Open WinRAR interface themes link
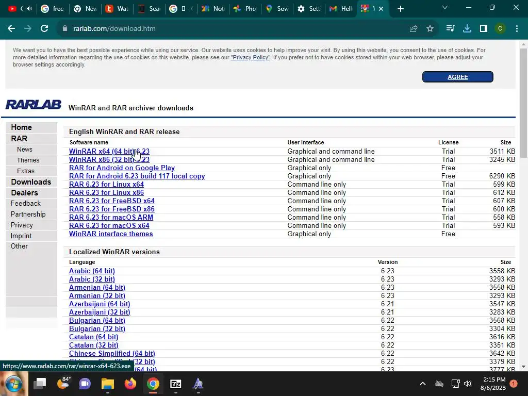Screen dimensions: 528x396 (111, 234)
